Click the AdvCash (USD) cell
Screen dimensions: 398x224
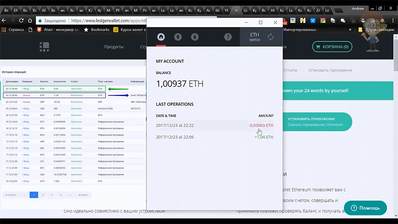click(x=105, y=109)
